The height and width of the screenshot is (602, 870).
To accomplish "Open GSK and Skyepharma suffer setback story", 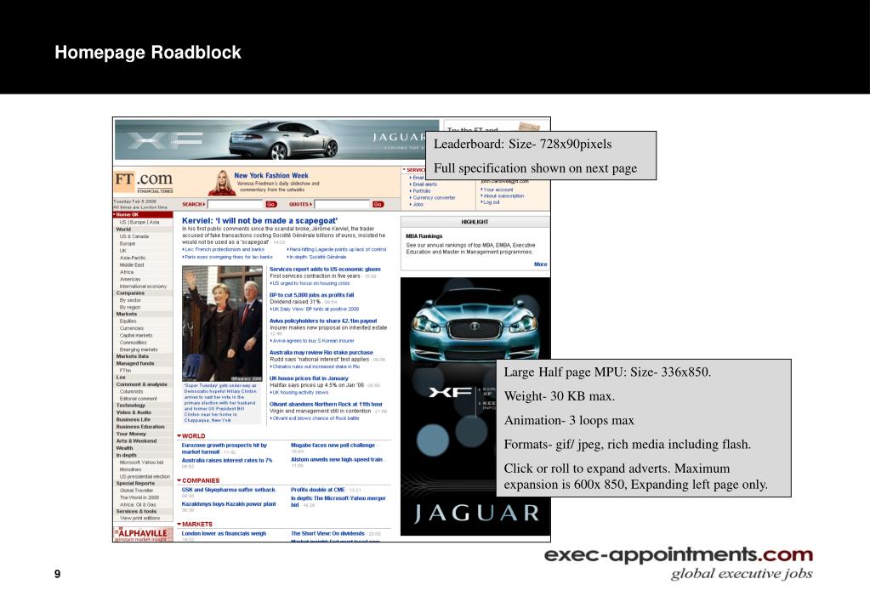I will 229,490.
